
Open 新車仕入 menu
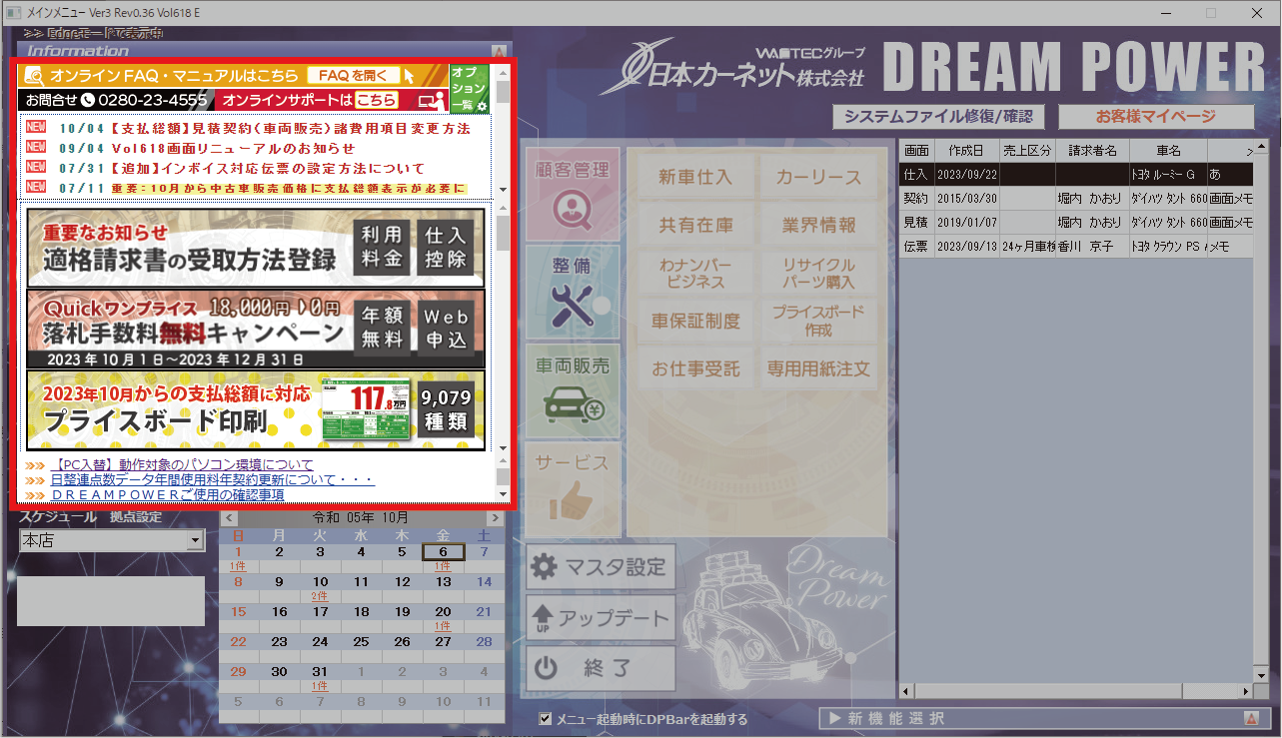(x=695, y=178)
